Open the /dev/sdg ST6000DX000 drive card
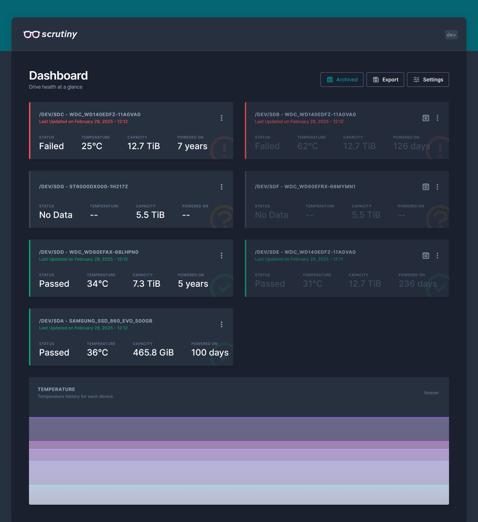The height and width of the screenshot is (522, 478). point(84,187)
